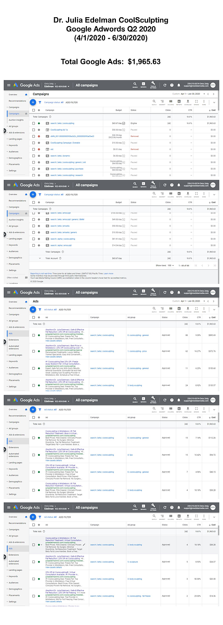The image size is (223, 625).
Task: Click the refresh icon in topmost Google Ads bar
Action: (165, 85)
